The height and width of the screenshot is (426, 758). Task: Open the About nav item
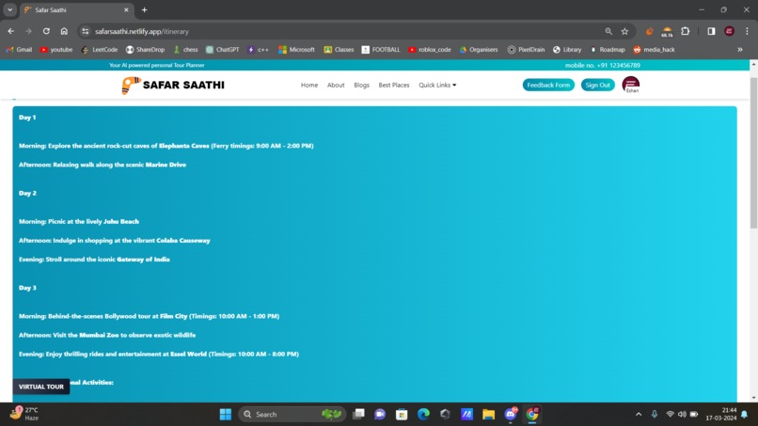336,85
